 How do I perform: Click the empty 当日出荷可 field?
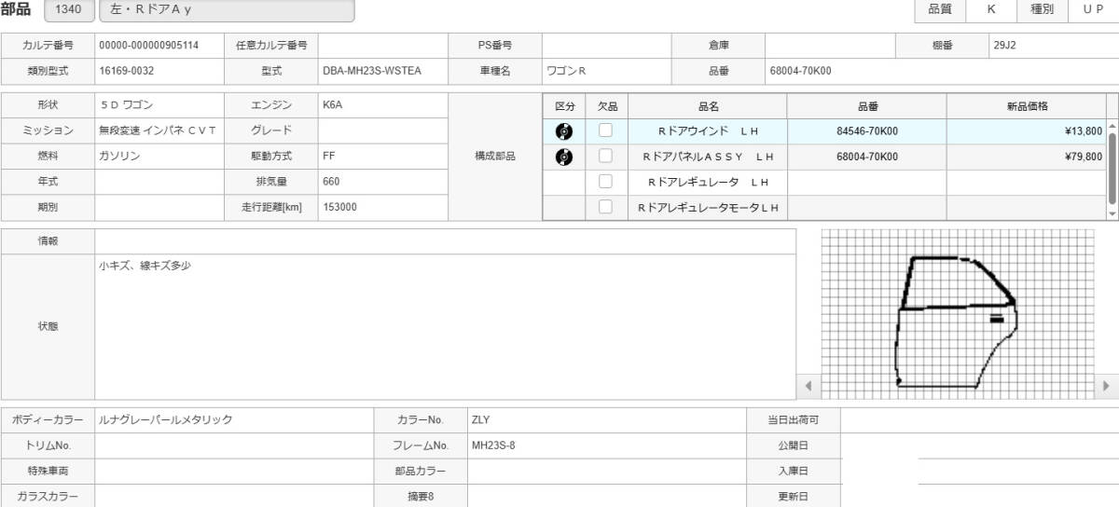[979, 420]
